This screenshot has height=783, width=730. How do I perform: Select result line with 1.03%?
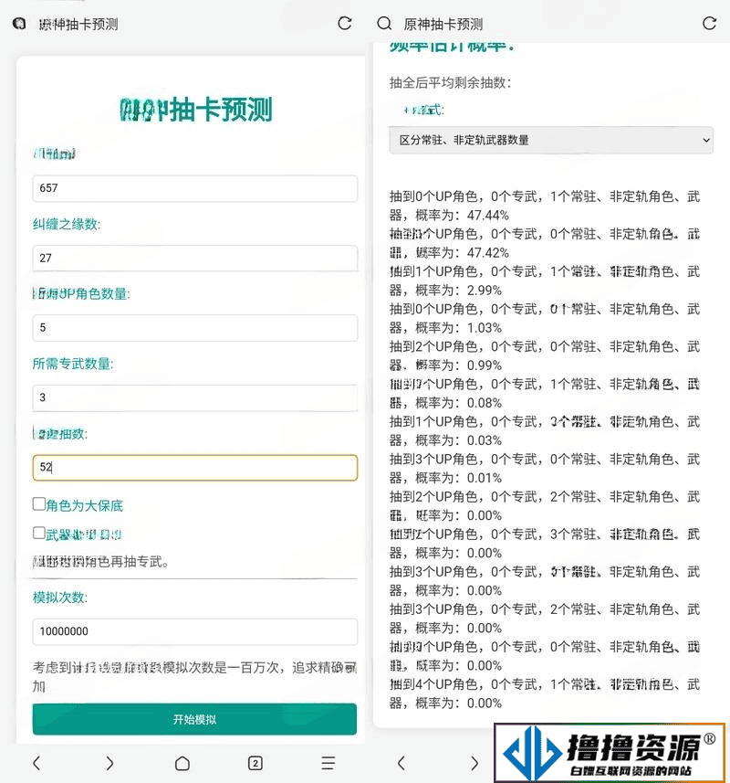(x=545, y=318)
